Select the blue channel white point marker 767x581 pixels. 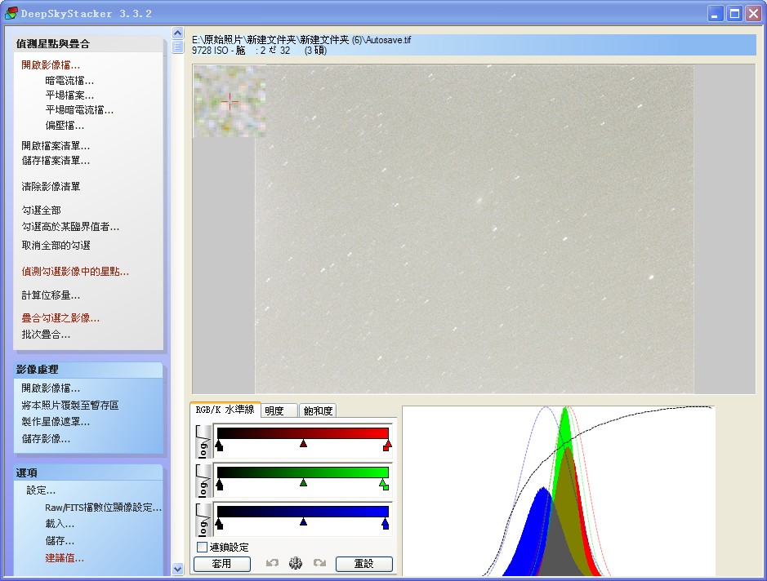click(386, 524)
